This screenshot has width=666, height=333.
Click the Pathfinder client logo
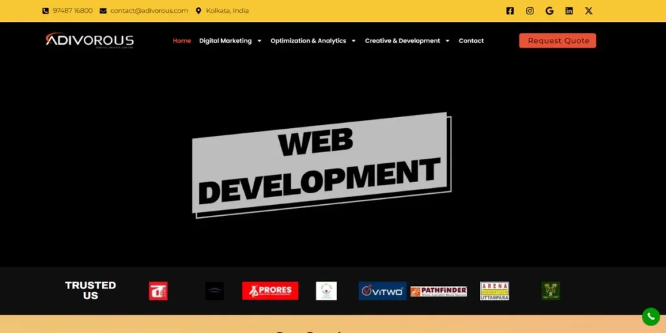click(439, 291)
